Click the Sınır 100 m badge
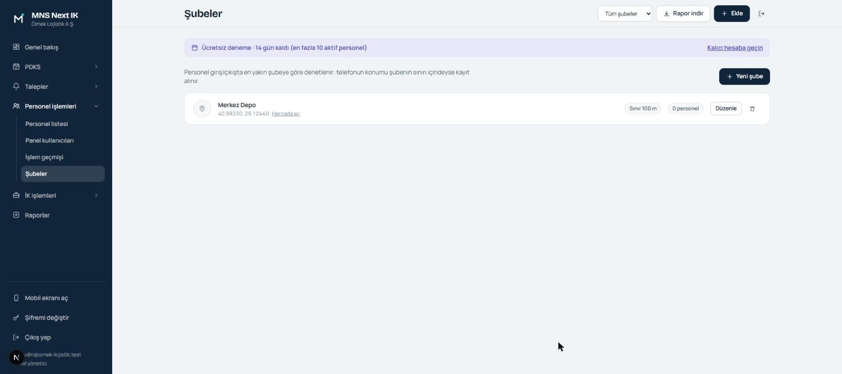Image resolution: width=842 pixels, height=374 pixels. 643,109
